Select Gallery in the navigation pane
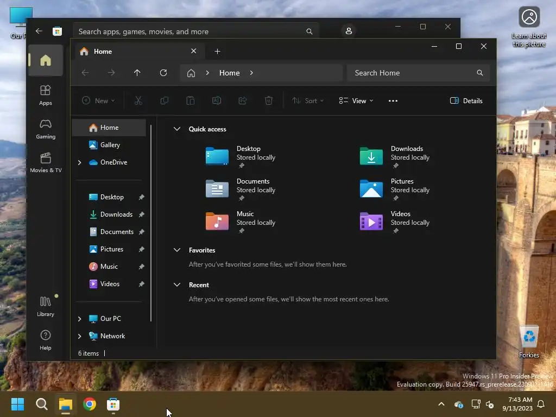 coord(109,144)
